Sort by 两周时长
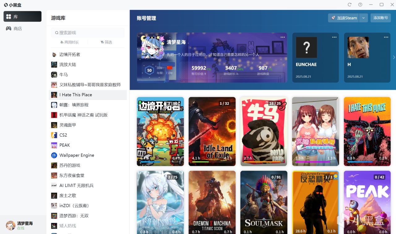Viewport: 396px width, 234px height. pos(70,42)
